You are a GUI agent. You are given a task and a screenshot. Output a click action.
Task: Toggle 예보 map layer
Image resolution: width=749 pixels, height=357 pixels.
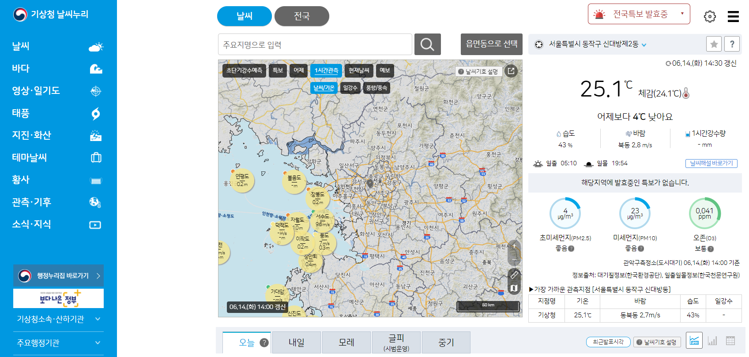point(385,71)
